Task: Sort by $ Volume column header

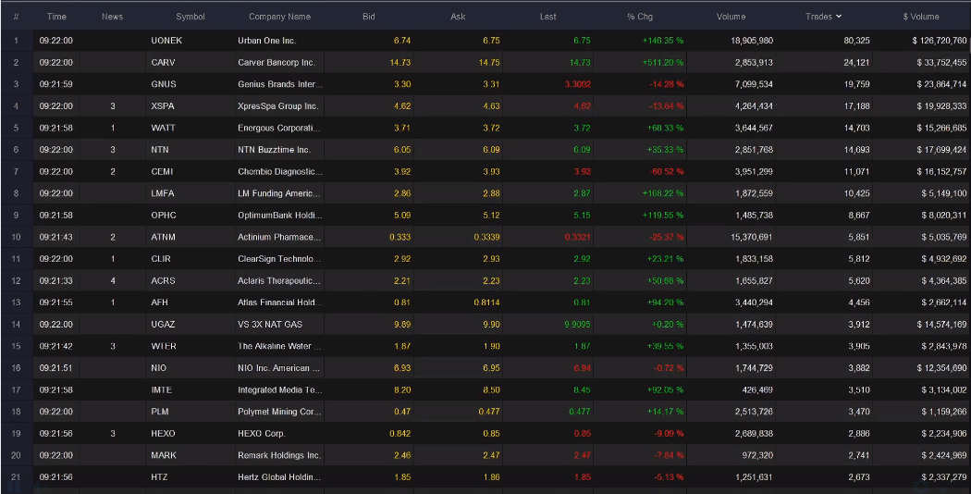Action: click(x=921, y=17)
